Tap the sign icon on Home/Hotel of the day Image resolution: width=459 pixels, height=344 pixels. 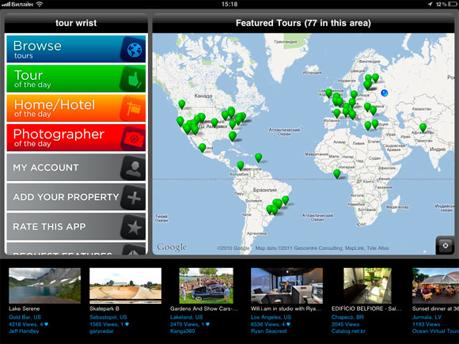pos(134,108)
